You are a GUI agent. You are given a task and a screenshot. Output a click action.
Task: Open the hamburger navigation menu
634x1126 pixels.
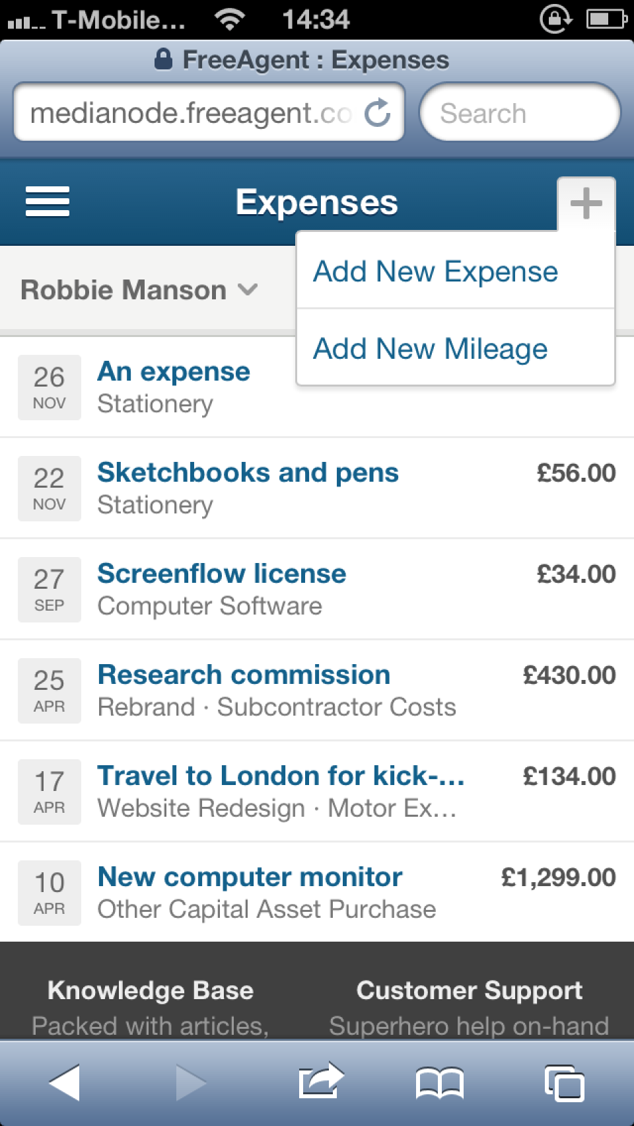[48, 202]
